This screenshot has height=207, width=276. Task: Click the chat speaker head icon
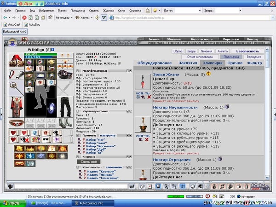point(11,186)
